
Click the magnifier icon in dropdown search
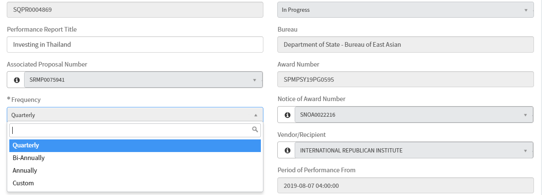coord(255,130)
